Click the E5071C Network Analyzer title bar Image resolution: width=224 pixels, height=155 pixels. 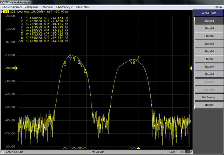tap(15, 2)
